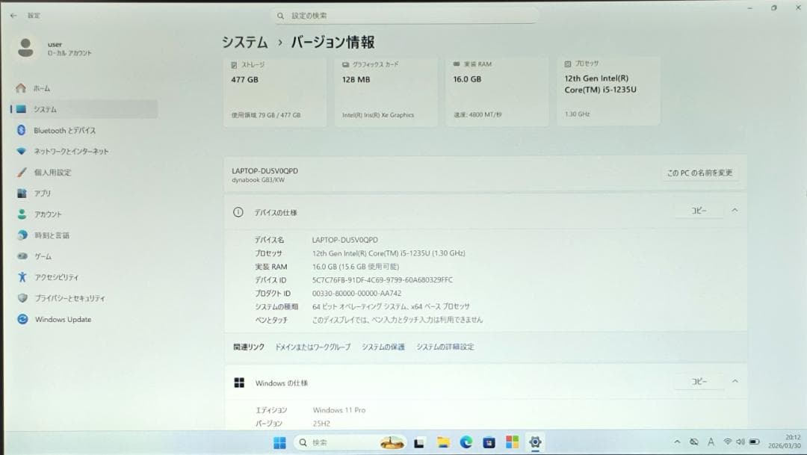807x455 pixels.
Task: Open battery status tray icon
Action: point(754,442)
